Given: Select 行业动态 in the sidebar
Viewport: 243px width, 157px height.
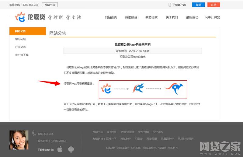Looking at the screenshot, I should coord(20,47).
